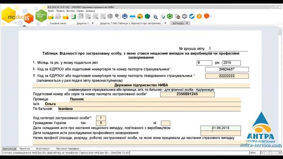Viewport: 283px width, 159px height.
Task: Toggle the 'ні' citizen of Ukraine box
Action: pyautogui.click(x=165, y=123)
